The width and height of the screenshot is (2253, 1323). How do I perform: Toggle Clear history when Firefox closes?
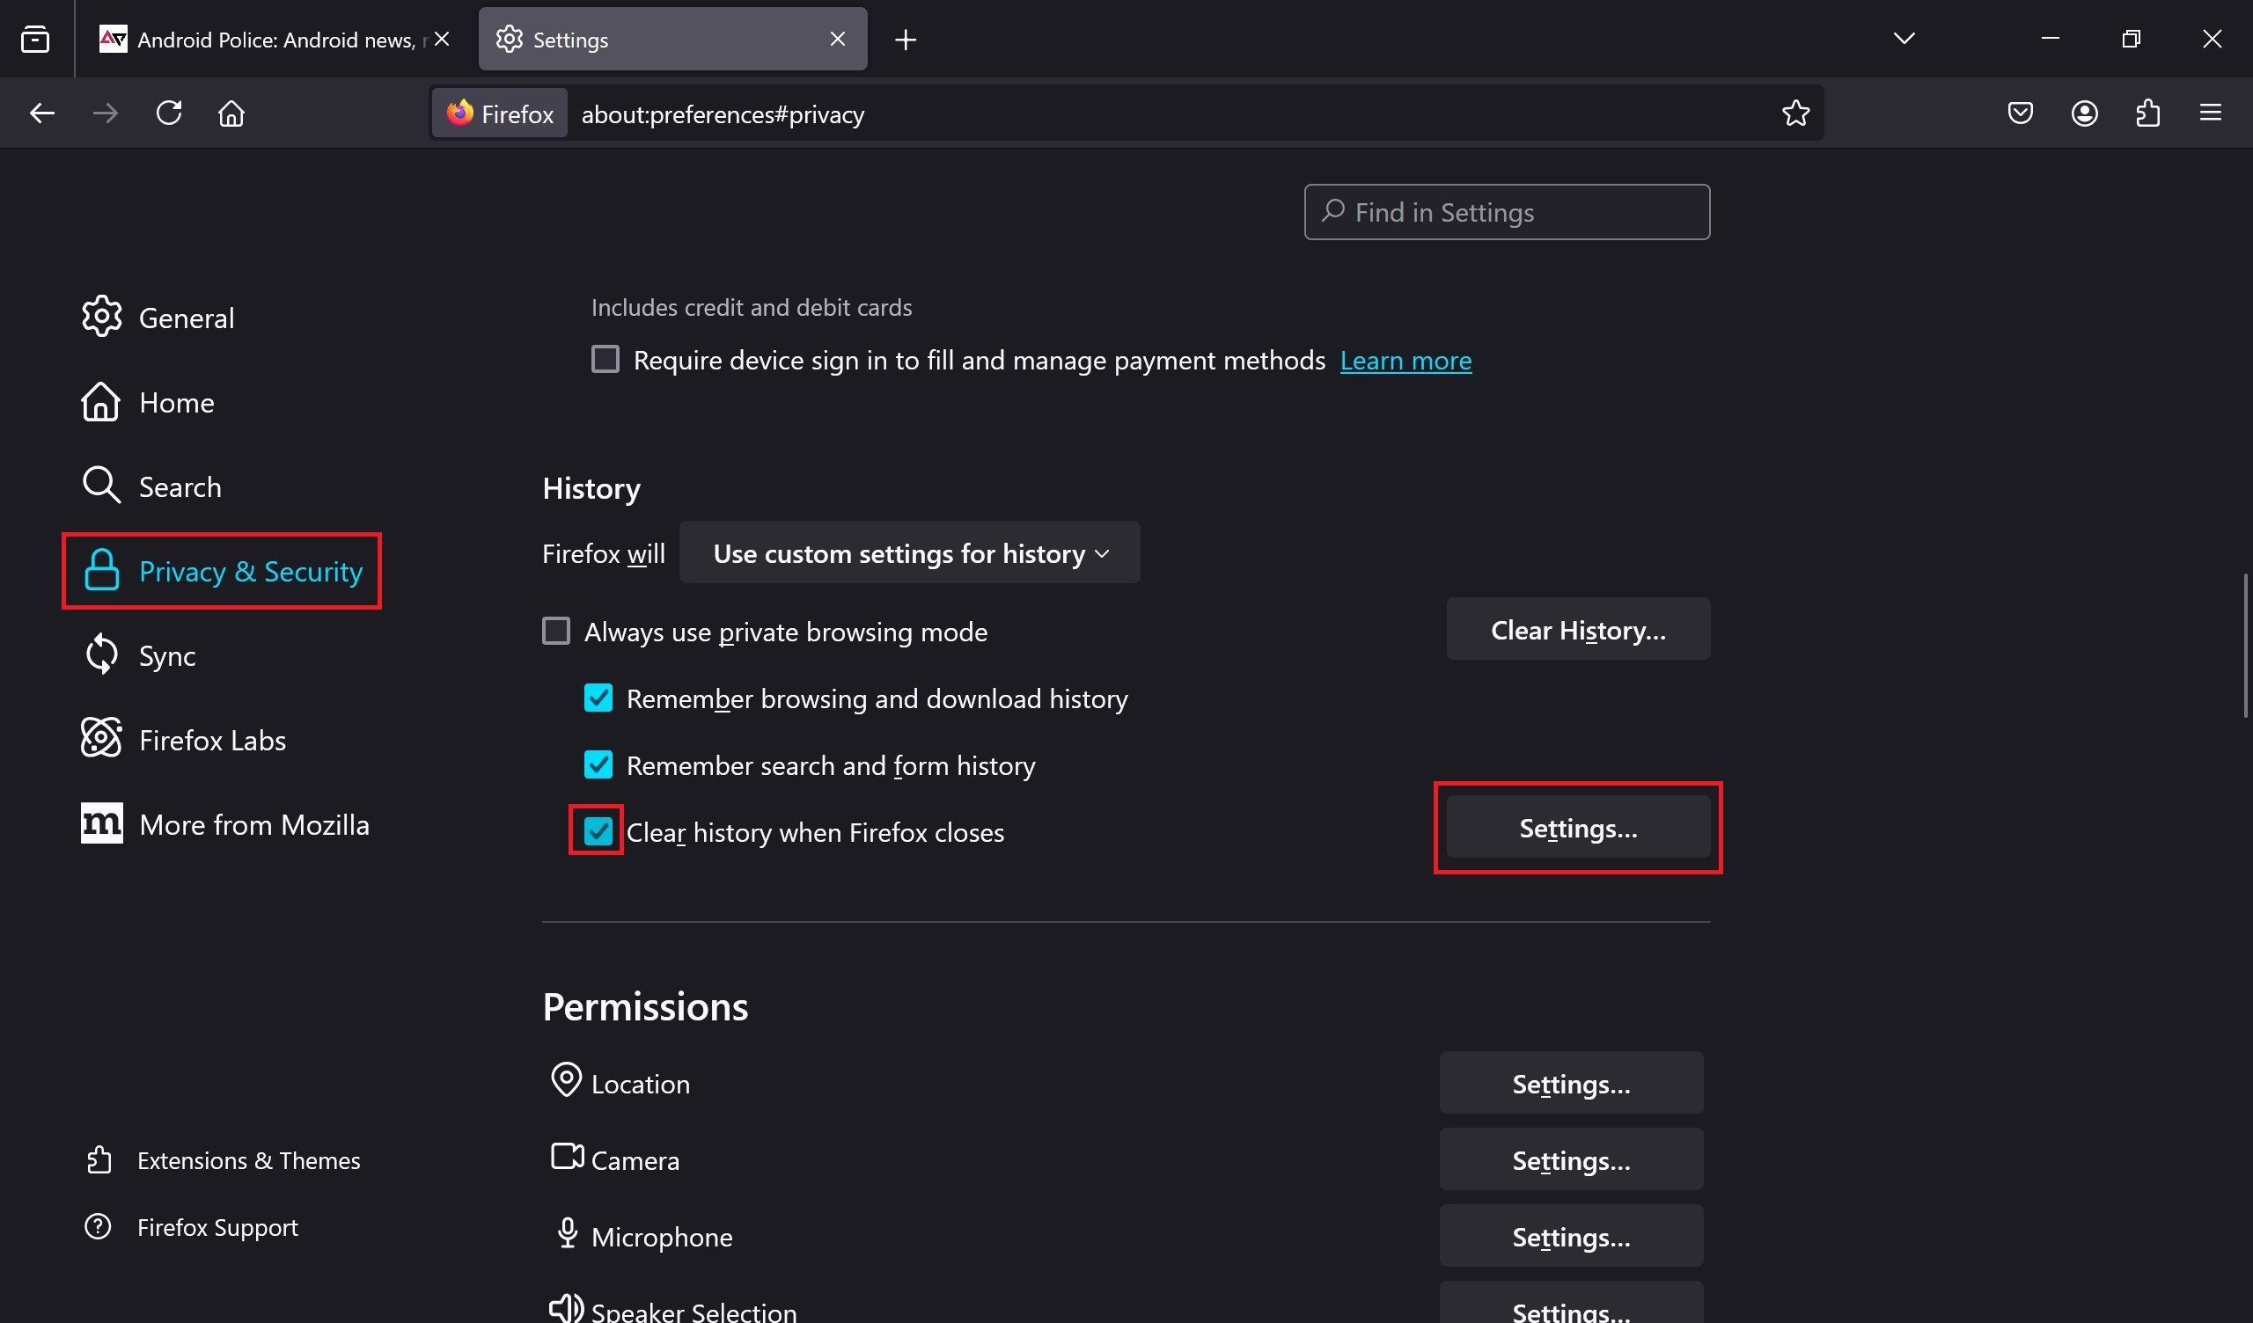point(596,831)
